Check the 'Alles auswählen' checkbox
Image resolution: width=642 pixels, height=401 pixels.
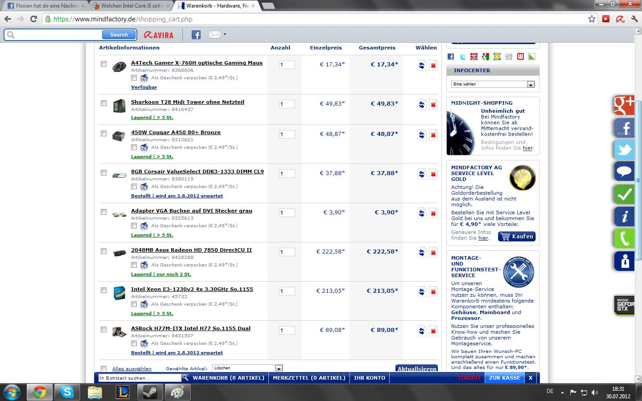tap(103, 368)
